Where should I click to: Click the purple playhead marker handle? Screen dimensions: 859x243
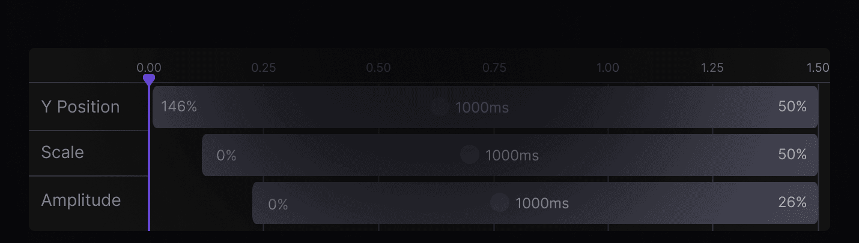coord(149,79)
